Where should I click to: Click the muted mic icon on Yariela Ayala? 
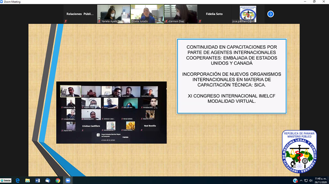point(99,21)
